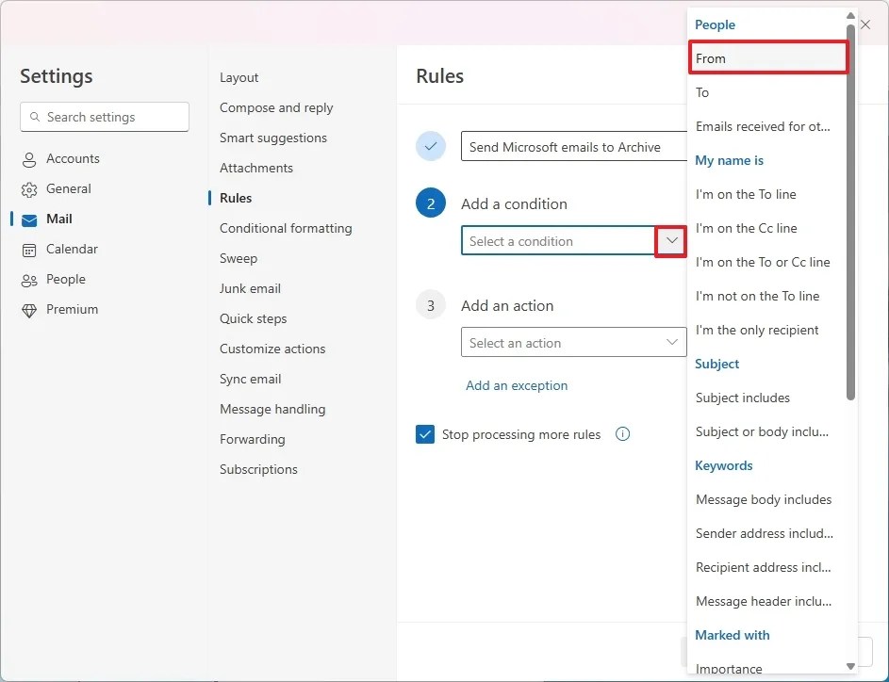
Task: Open Calendar settings icon
Action: [29, 249]
